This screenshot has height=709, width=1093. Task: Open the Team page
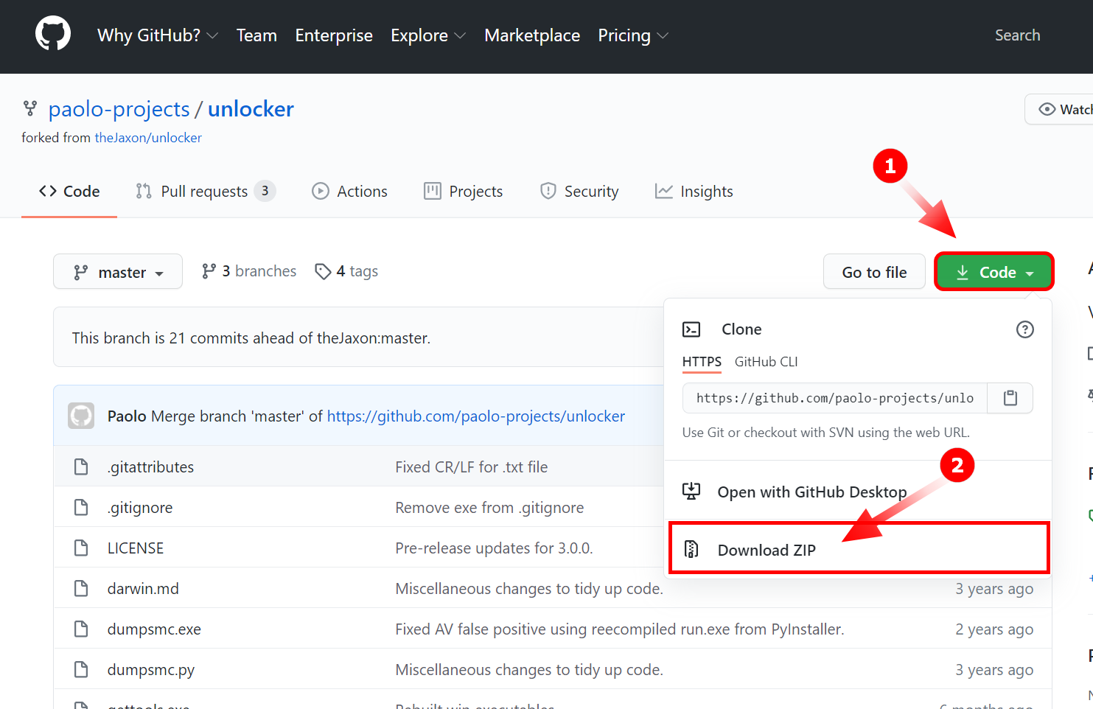coord(256,35)
